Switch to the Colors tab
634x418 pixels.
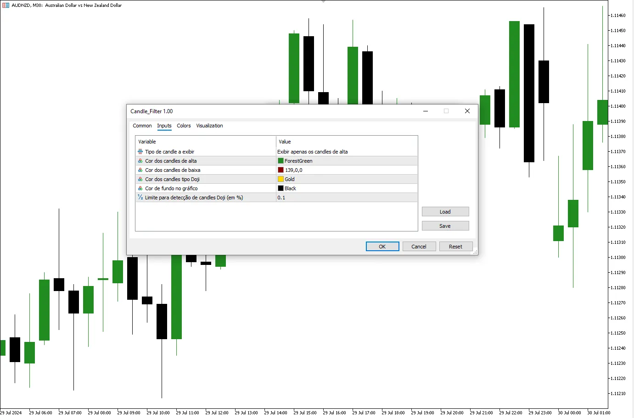pyautogui.click(x=184, y=126)
